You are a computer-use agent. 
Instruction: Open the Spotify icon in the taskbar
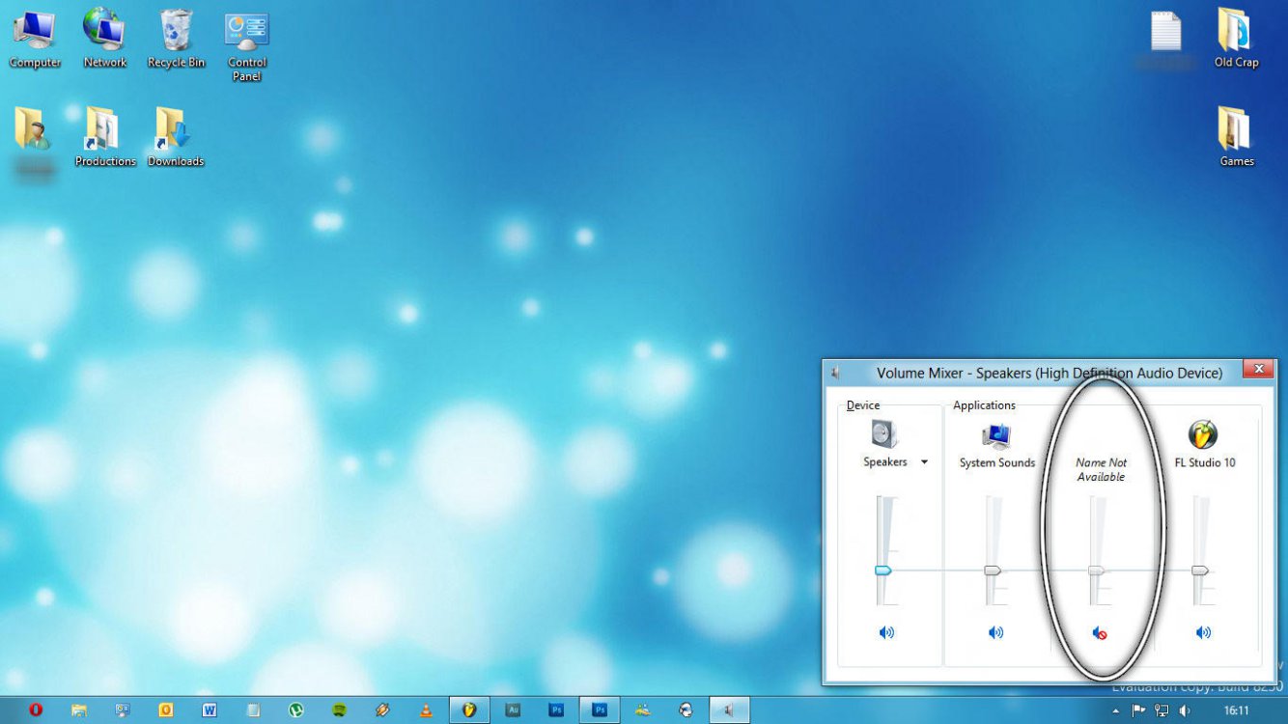(339, 710)
